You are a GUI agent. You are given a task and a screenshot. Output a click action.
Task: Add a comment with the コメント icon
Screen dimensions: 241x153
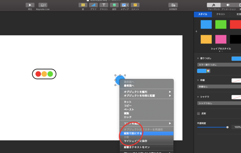point(135,5)
